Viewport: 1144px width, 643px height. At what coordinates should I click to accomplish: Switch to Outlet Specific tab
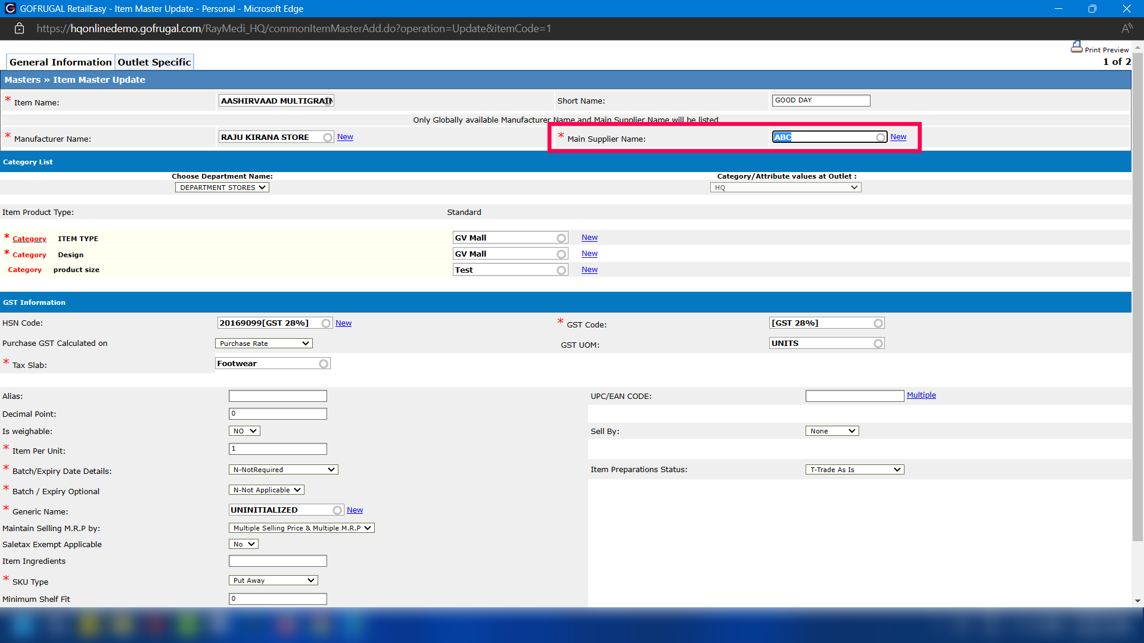pyautogui.click(x=154, y=62)
